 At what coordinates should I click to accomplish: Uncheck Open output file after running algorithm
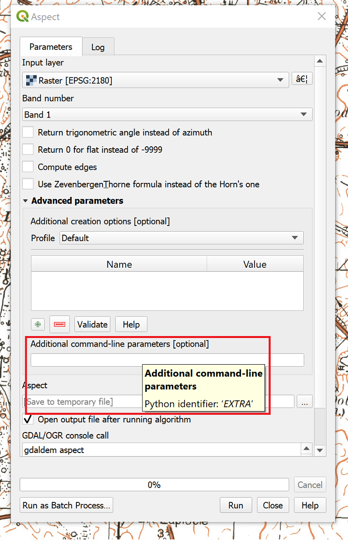(29, 419)
